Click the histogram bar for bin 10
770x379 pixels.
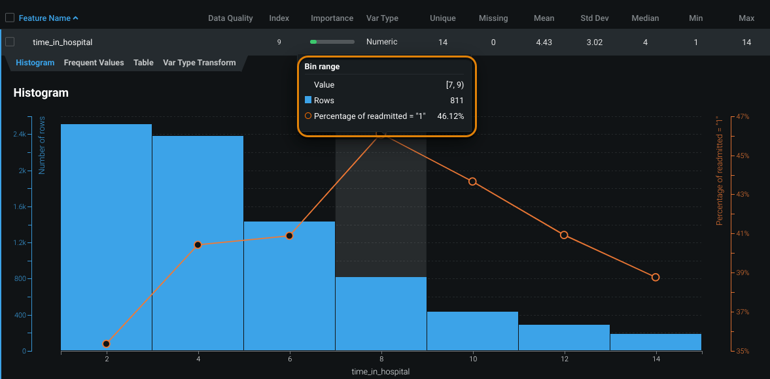tap(472, 331)
